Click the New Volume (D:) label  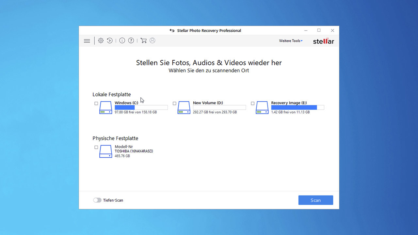click(x=208, y=103)
